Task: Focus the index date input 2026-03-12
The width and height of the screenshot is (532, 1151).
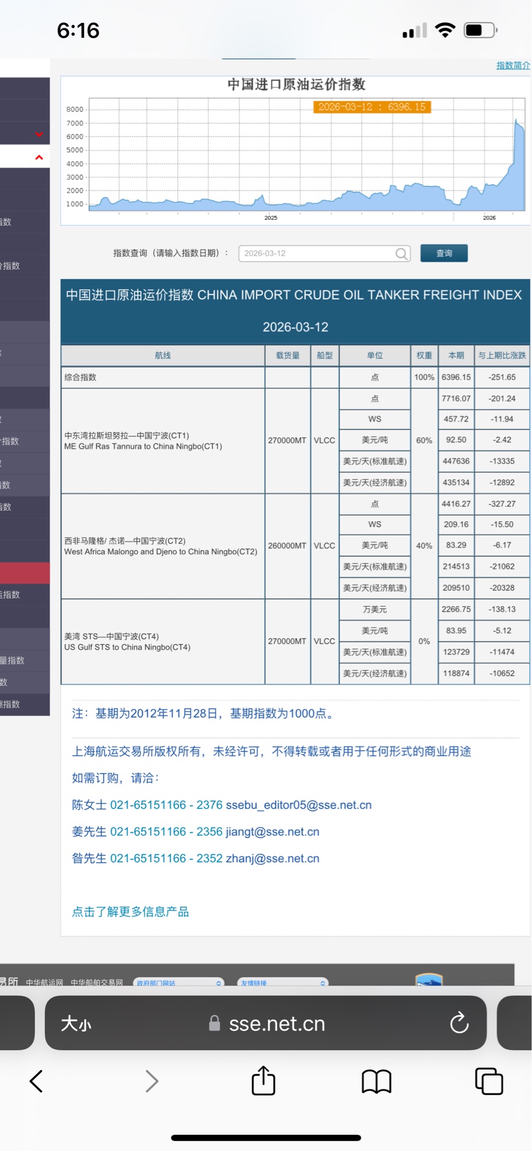Action: click(x=316, y=253)
